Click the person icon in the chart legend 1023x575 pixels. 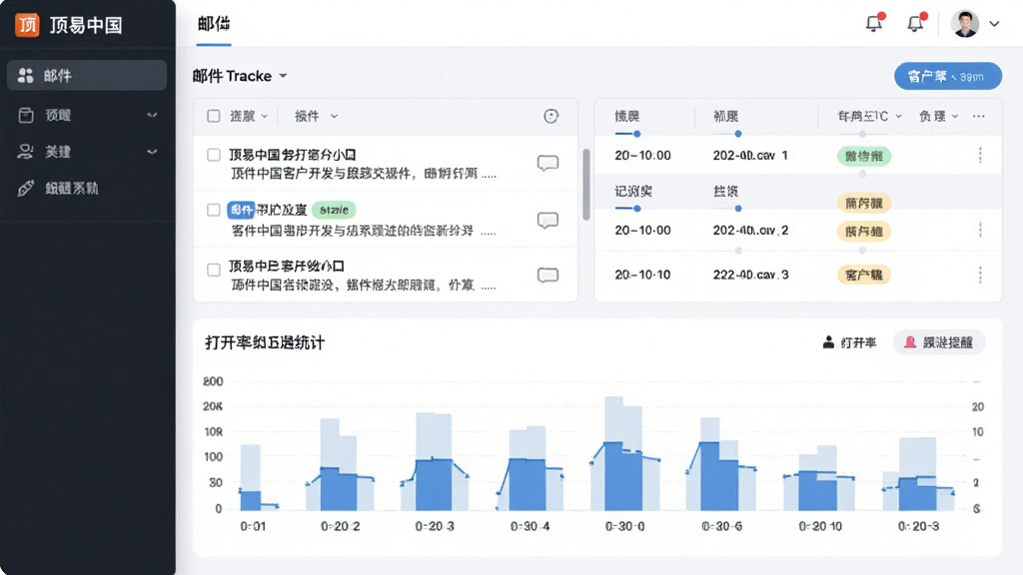tap(828, 342)
